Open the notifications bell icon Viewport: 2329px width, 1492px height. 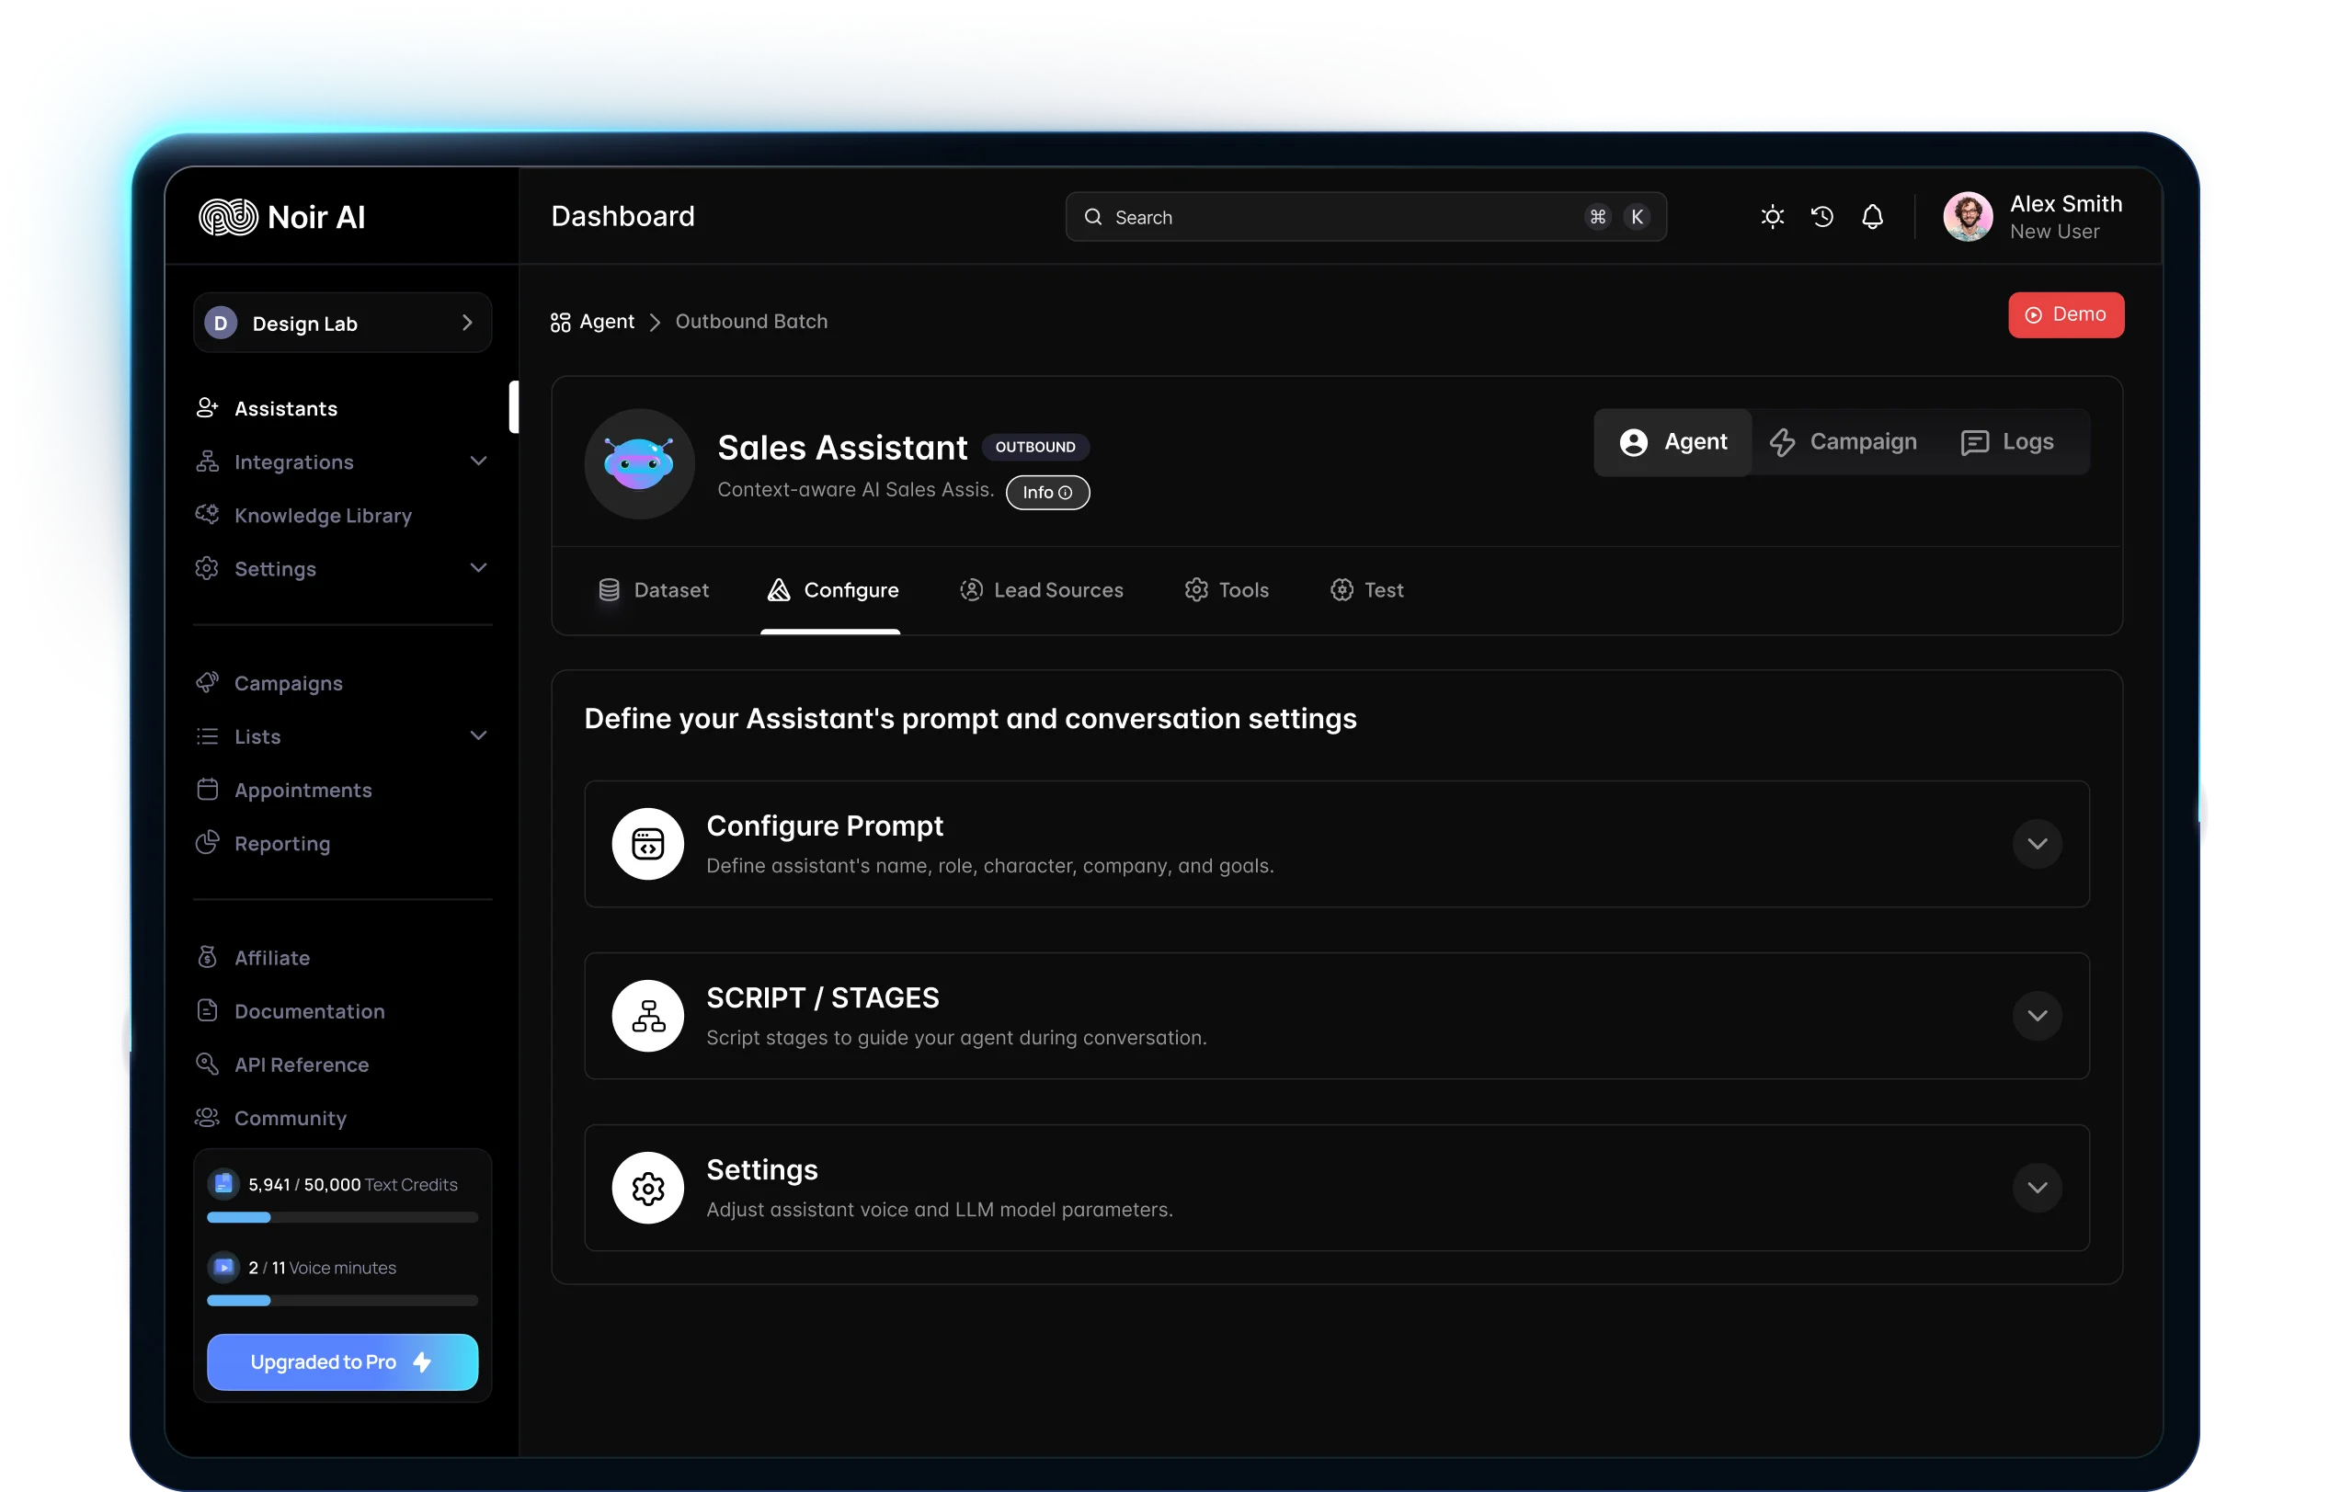pos(1872,216)
